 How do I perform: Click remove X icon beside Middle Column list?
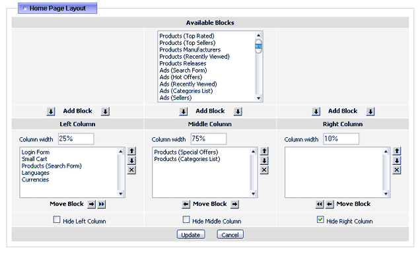(264, 170)
